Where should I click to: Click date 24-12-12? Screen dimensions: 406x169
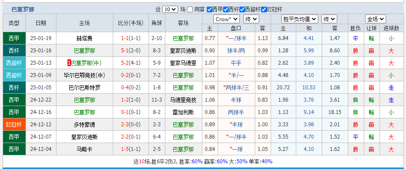[41, 125]
